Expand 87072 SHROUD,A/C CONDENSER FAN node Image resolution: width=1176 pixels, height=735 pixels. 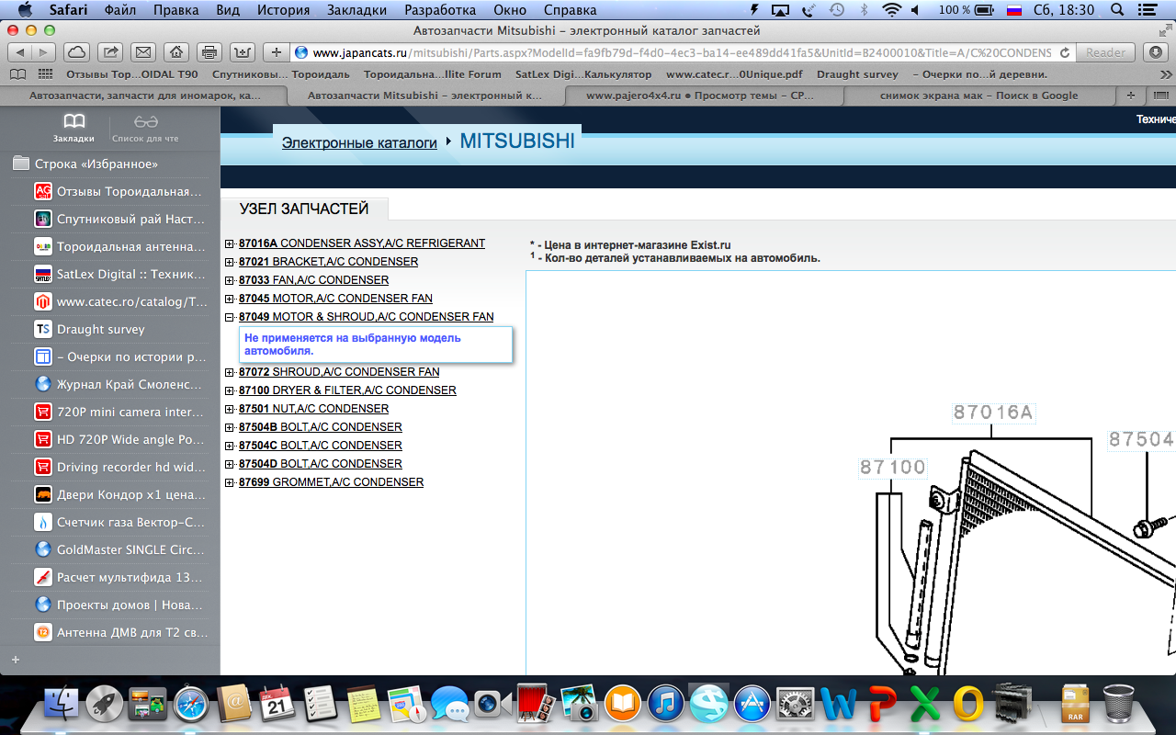tap(230, 372)
